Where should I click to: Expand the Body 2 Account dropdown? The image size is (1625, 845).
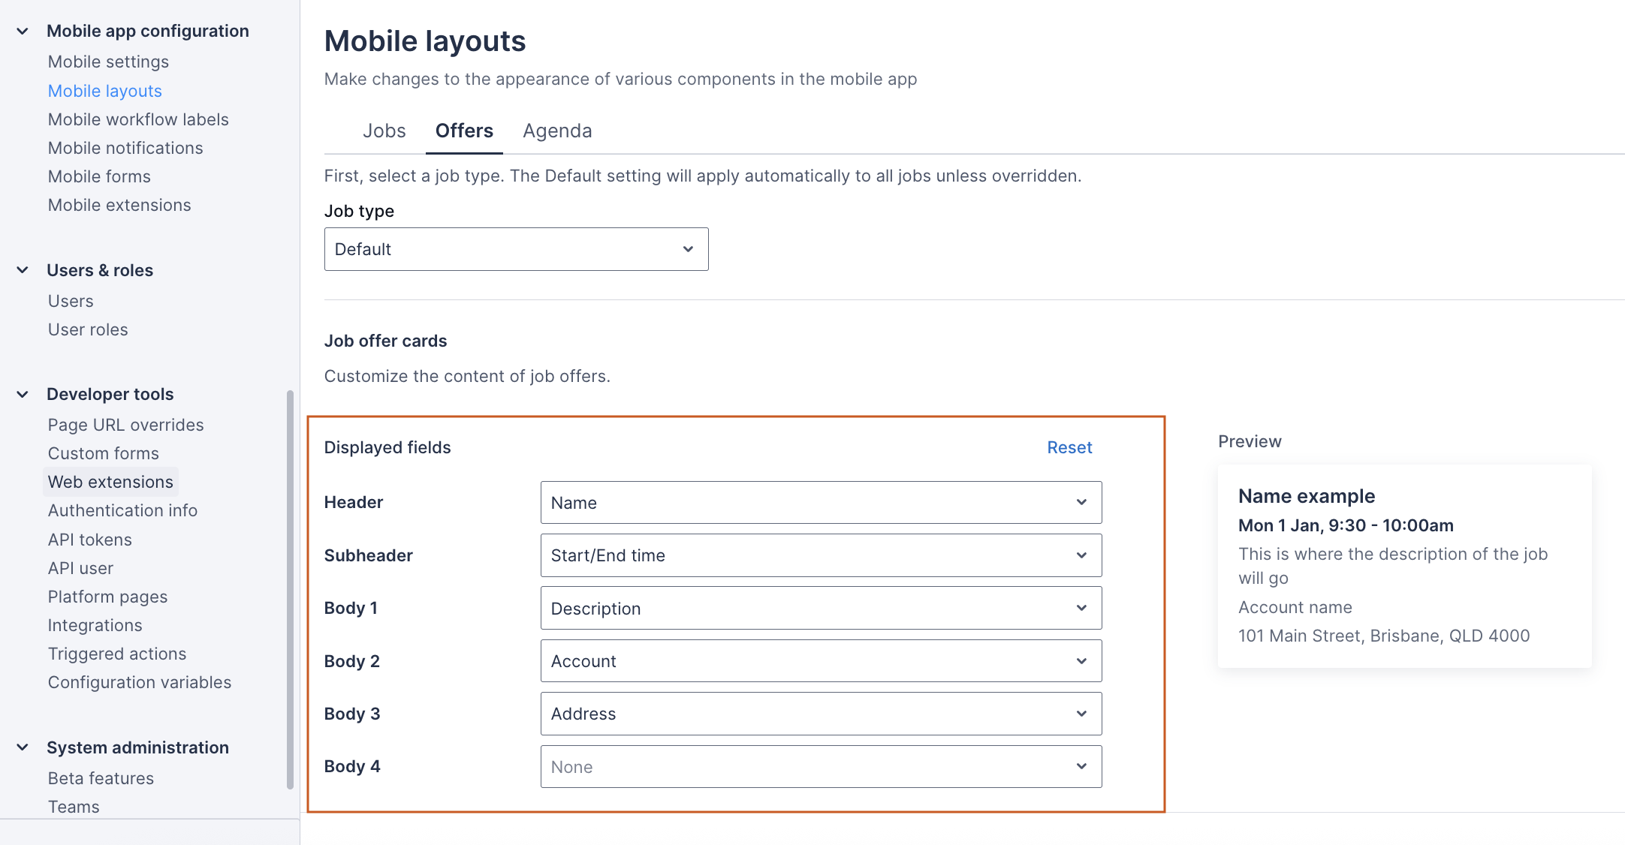point(821,661)
